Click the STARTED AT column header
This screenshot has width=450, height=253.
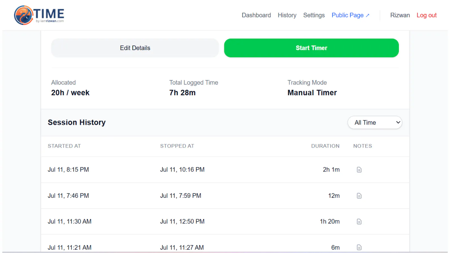64,146
